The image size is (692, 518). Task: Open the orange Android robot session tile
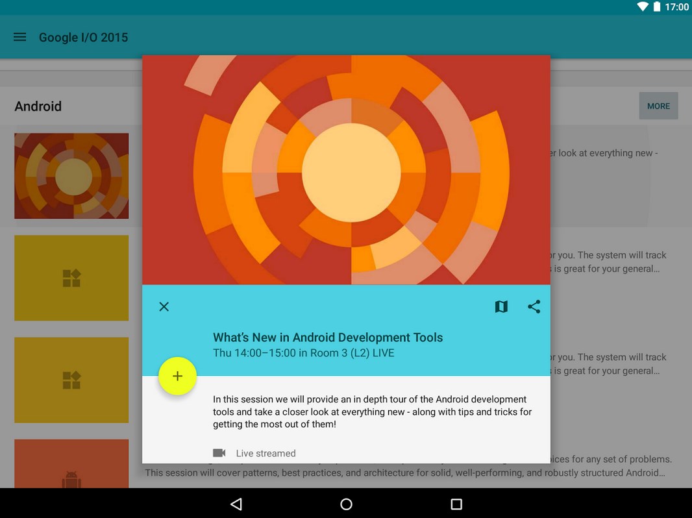[71, 463]
